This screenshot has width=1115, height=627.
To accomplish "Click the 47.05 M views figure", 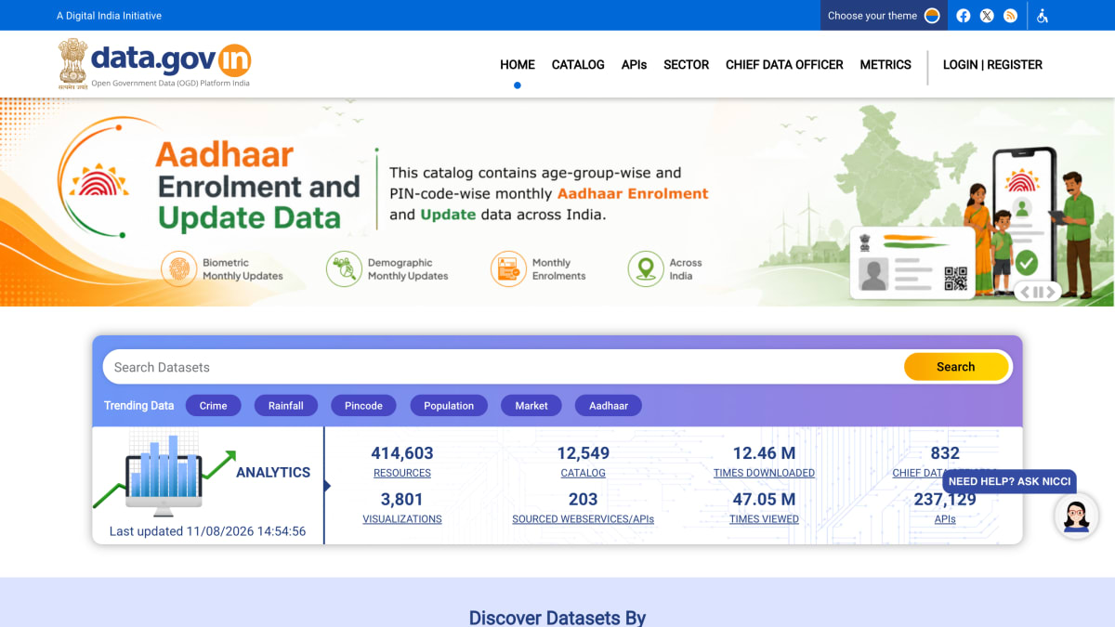I will (x=764, y=500).
